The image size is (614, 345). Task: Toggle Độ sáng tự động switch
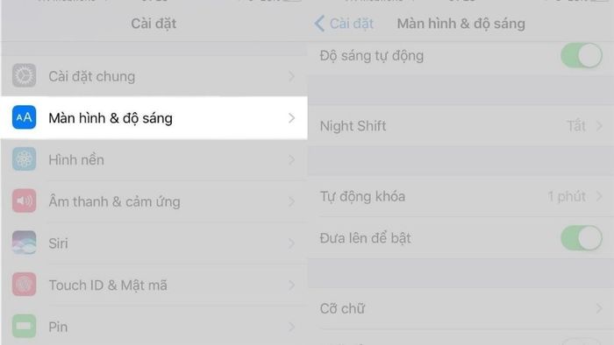(x=582, y=55)
